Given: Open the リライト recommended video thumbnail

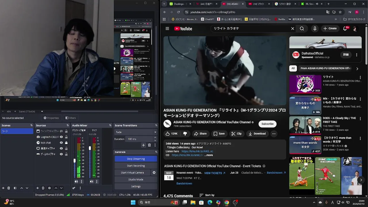Looking at the screenshot, I should pyautogui.click(x=305, y=84).
